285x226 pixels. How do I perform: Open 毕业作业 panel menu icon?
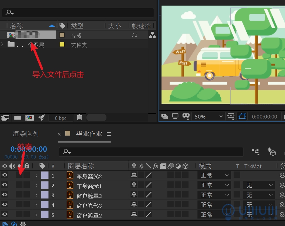tap(109, 134)
